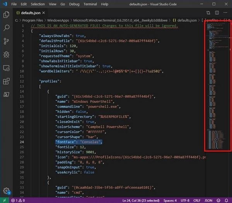The image size is (232, 203).
Task: Click the auto-generated file comment line
Action: [x=104, y=26]
